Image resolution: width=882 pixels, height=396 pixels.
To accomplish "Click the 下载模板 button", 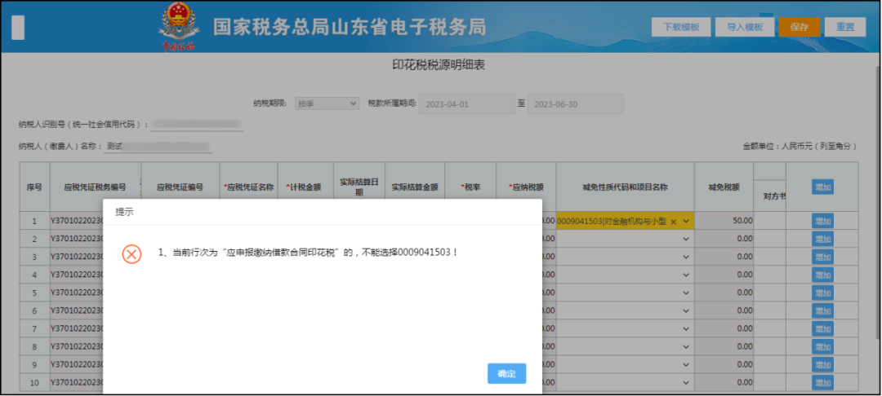I will click(x=681, y=27).
